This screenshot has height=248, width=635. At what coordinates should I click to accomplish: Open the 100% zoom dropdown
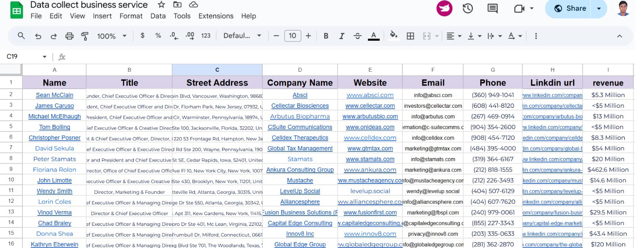112,36
